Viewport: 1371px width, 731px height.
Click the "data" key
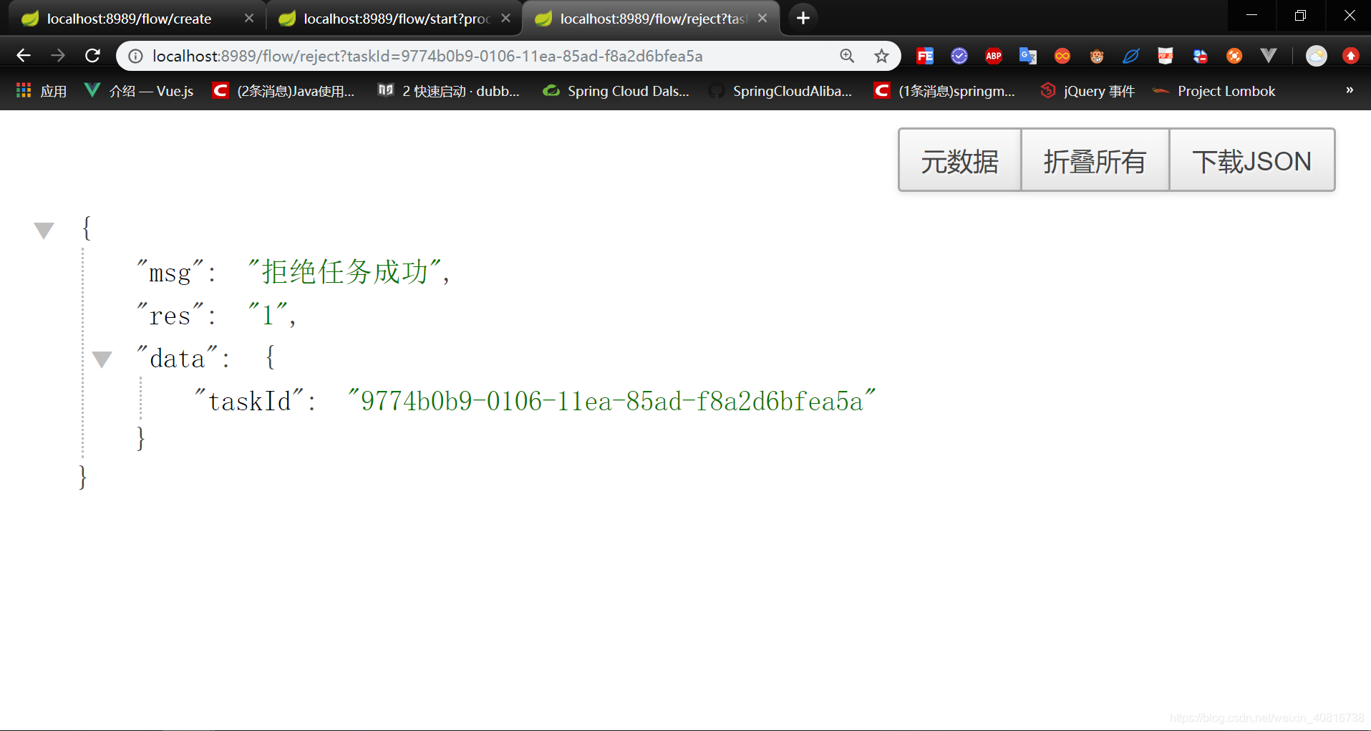point(177,358)
